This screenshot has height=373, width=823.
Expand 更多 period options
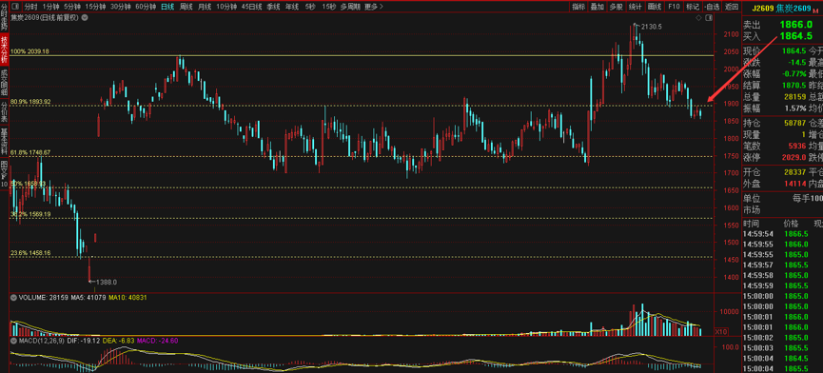pyautogui.click(x=373, y=7)
